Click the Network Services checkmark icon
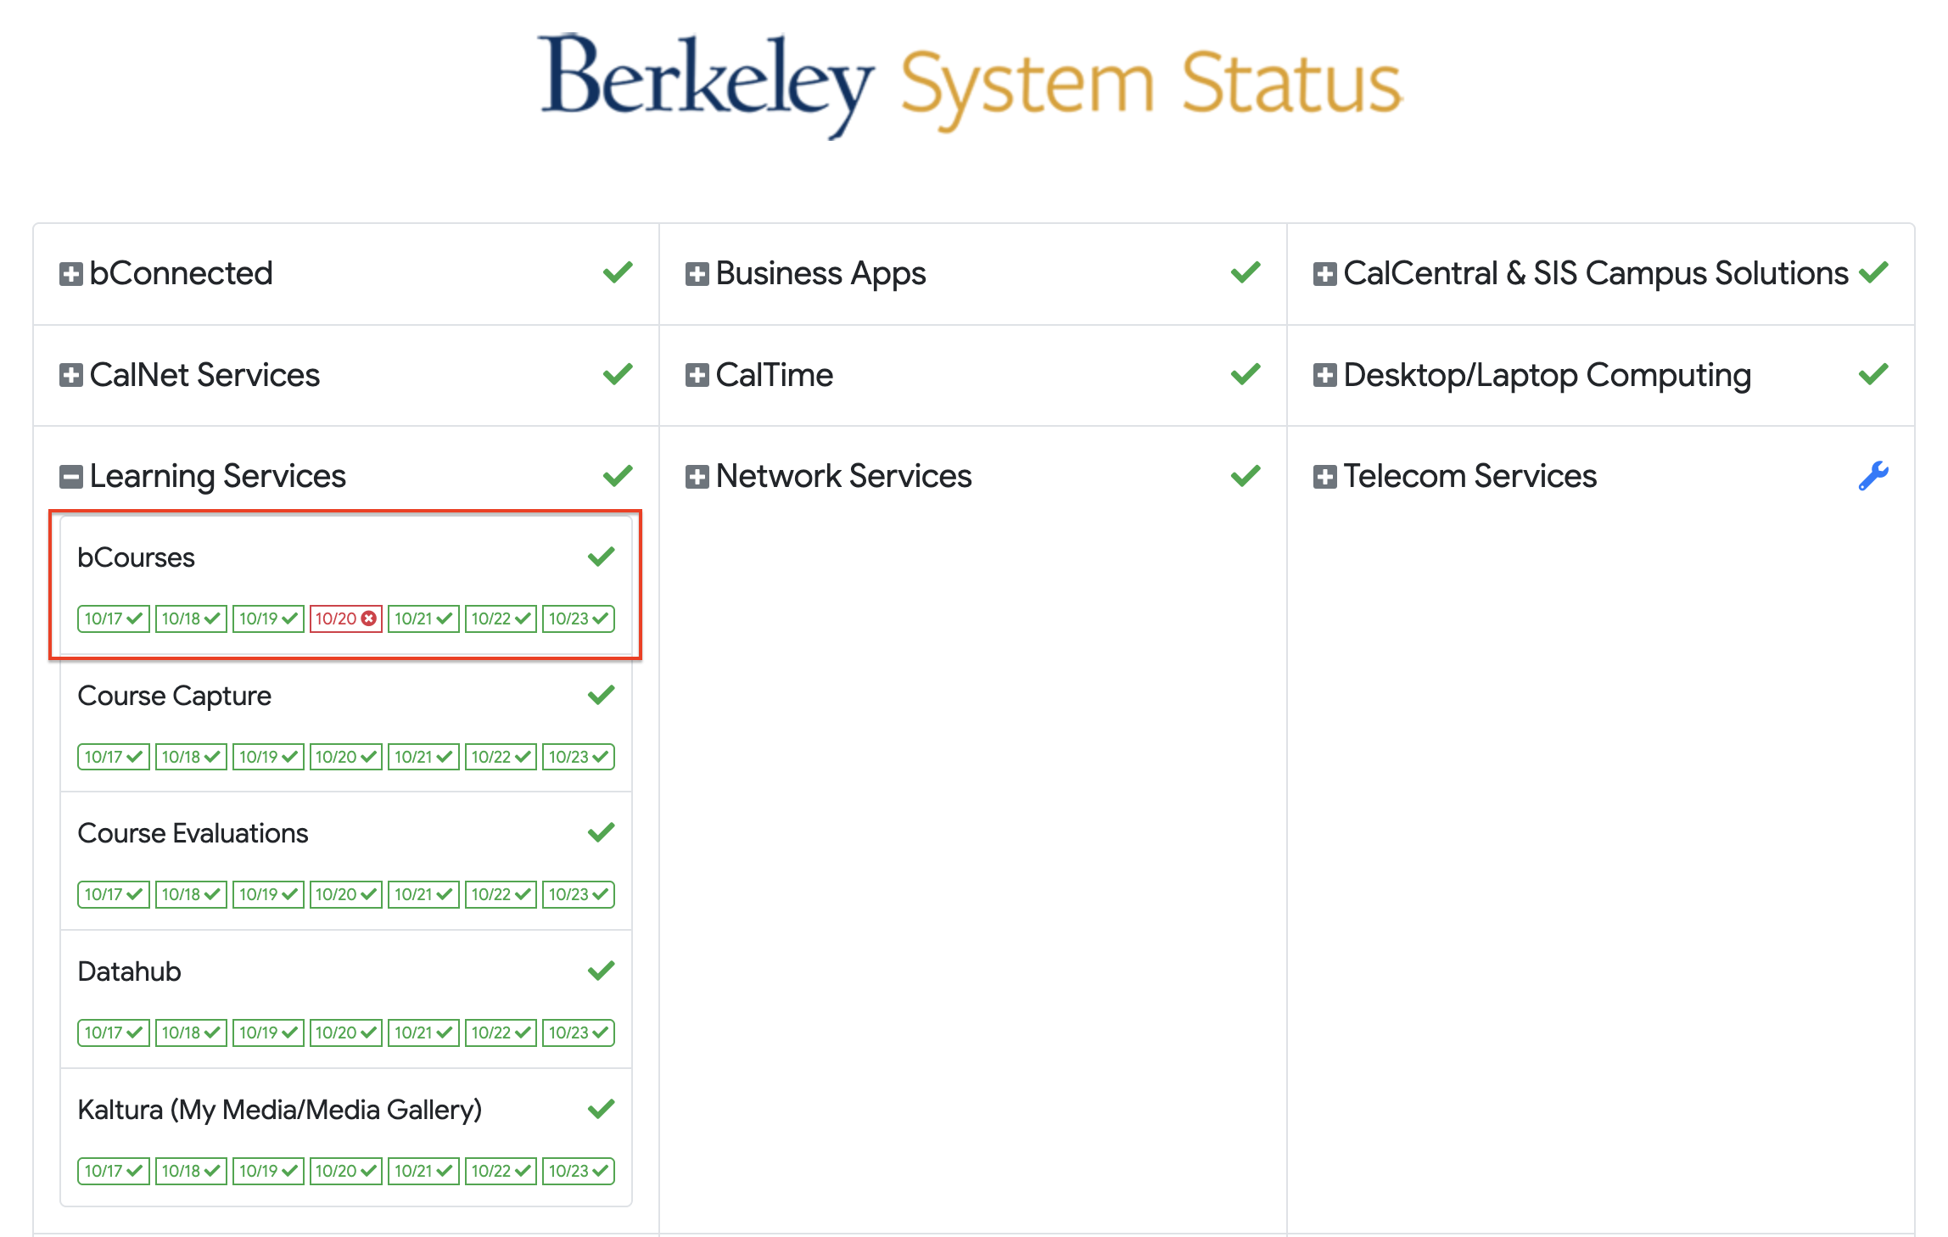The width and height of the screenshot is (1948, 1237). [1245, 476]
